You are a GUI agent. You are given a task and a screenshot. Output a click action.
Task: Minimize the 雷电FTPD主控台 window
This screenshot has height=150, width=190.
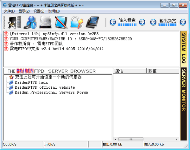pyautogui.click(x=164, y=5)
